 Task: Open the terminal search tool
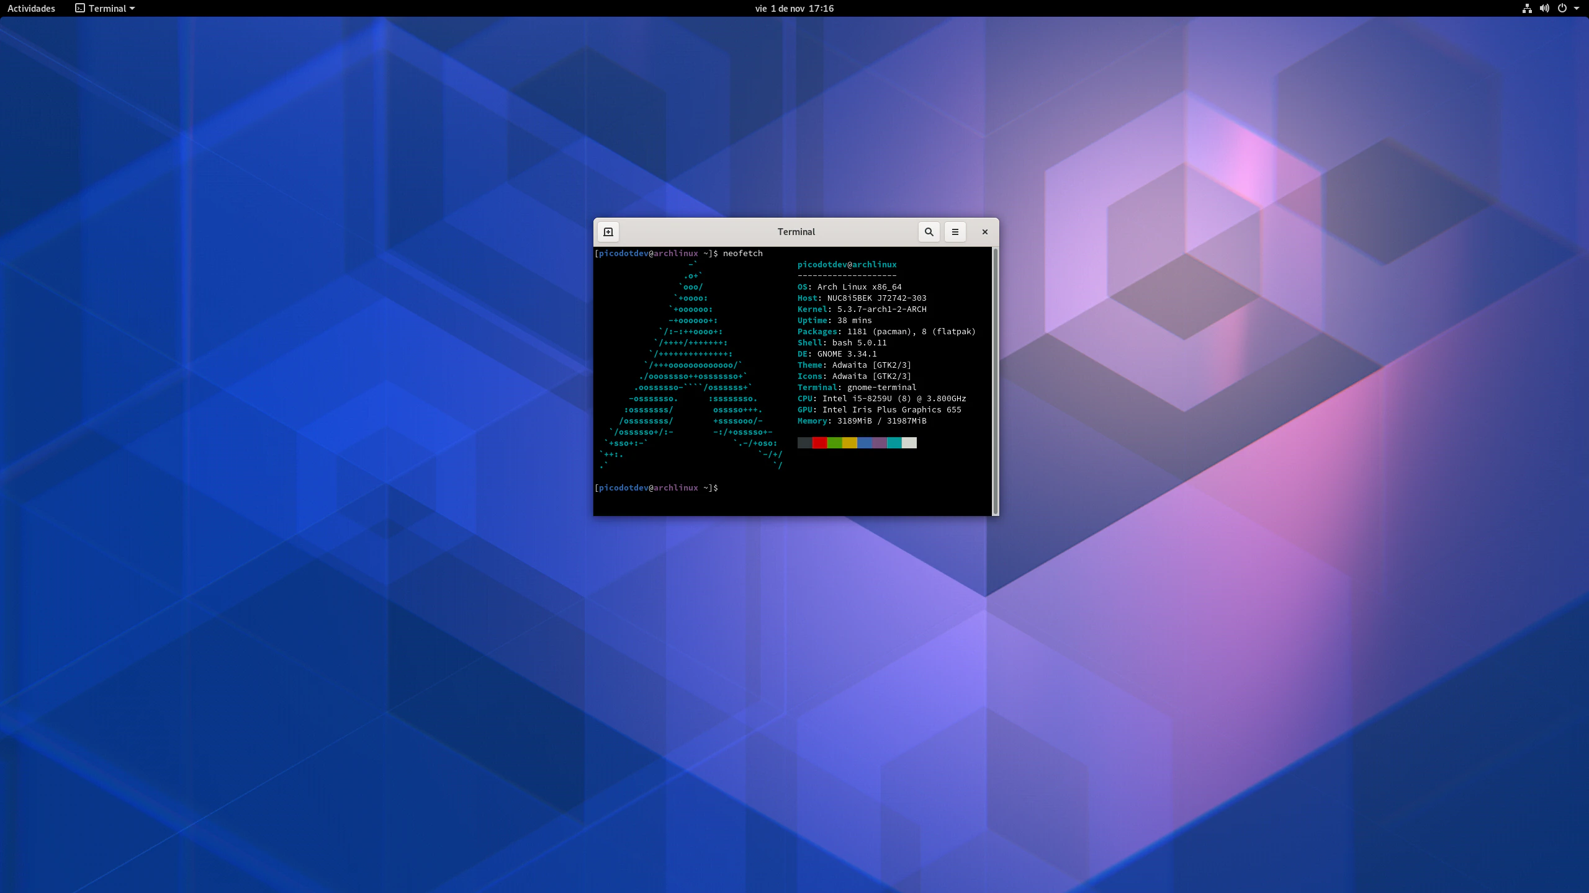(x=929, y=232)
